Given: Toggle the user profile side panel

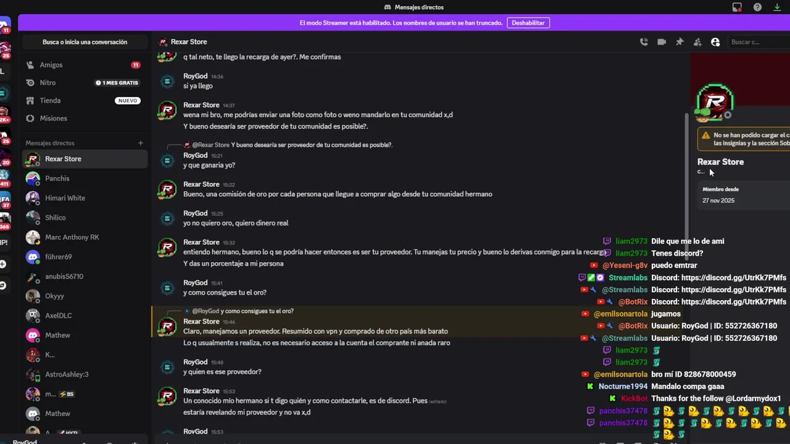Looking at the screenshot, I should [715, 42].
